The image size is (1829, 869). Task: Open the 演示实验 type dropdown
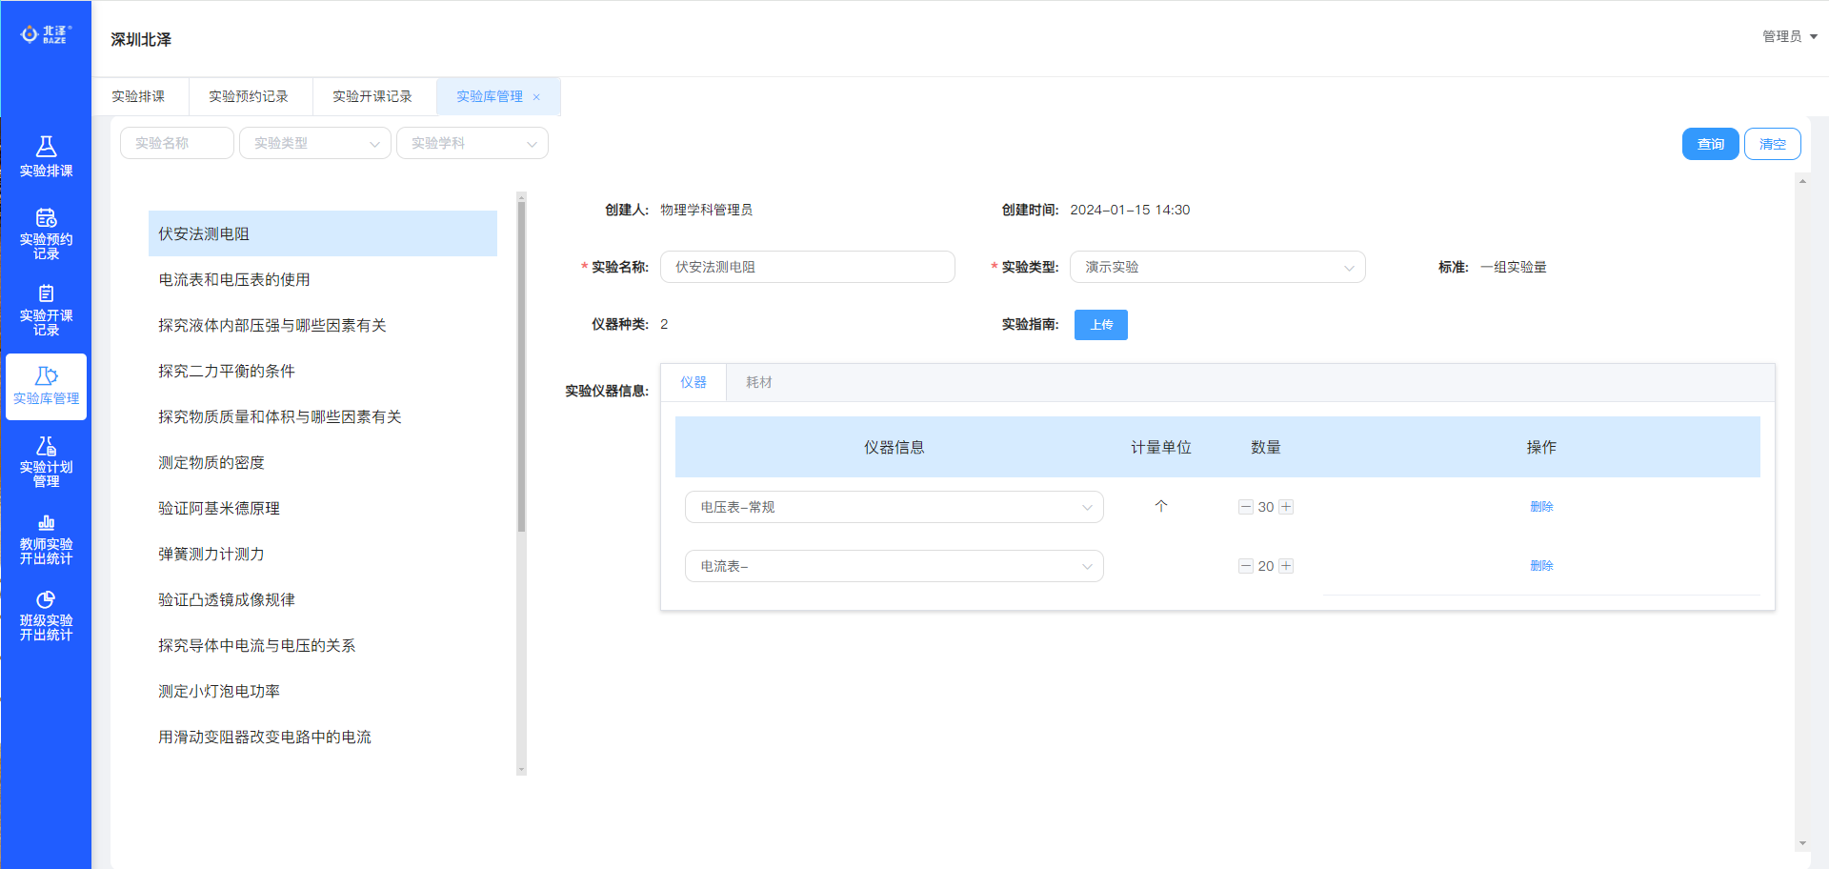1216,268
